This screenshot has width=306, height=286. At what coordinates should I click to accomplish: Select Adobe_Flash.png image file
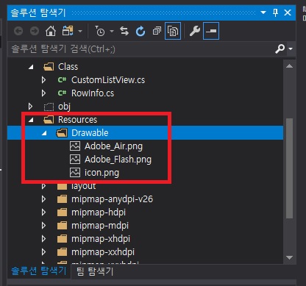click(118, 160)
